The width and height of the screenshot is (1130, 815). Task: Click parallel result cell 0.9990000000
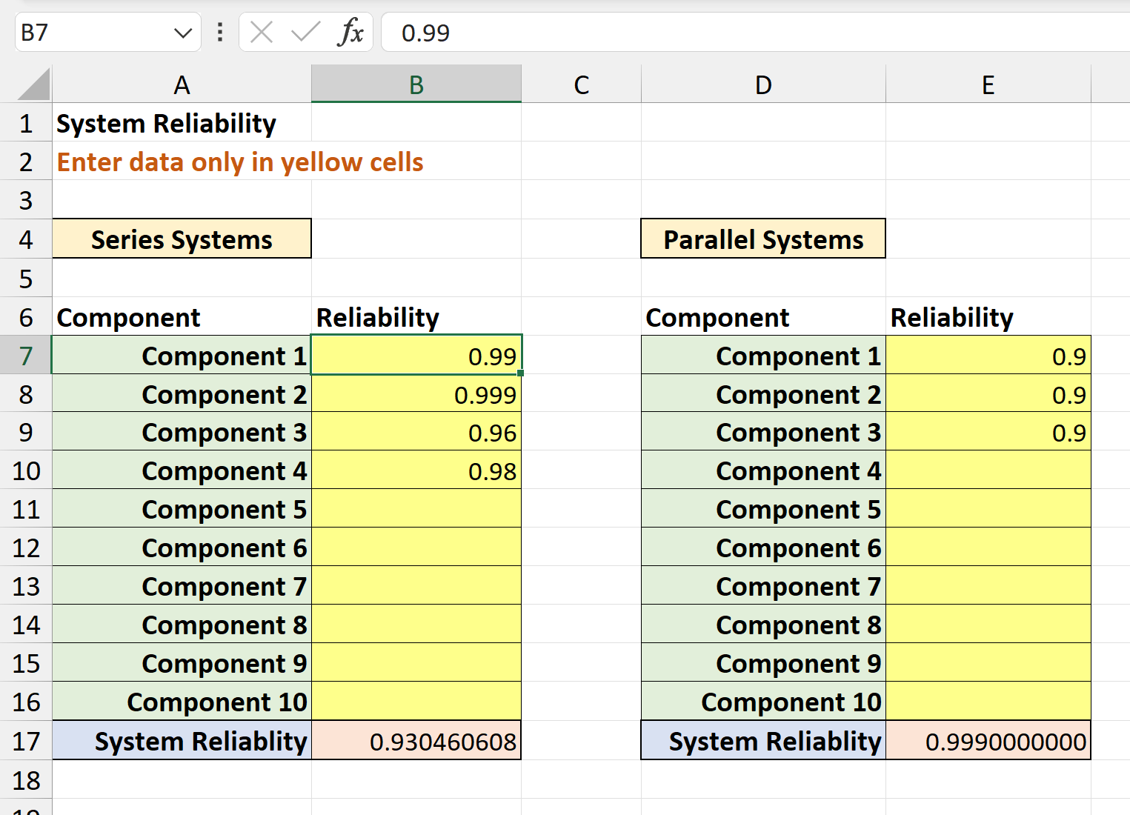[988, 740]
